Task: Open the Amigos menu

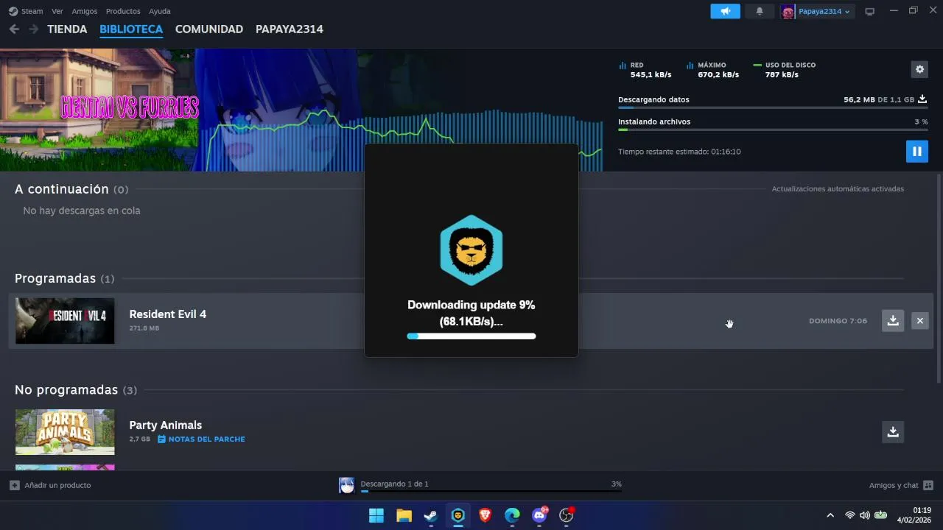Action: 85,11
